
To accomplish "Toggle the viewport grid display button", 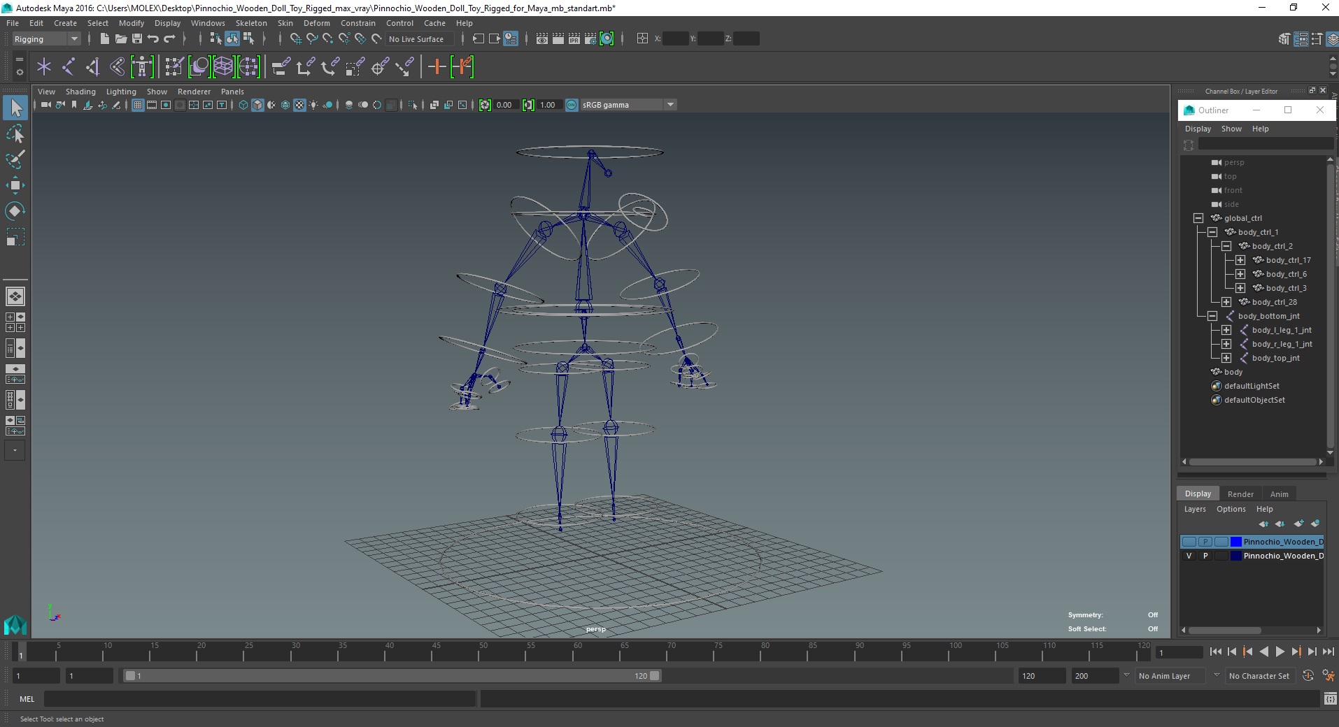I will point(138,105).
